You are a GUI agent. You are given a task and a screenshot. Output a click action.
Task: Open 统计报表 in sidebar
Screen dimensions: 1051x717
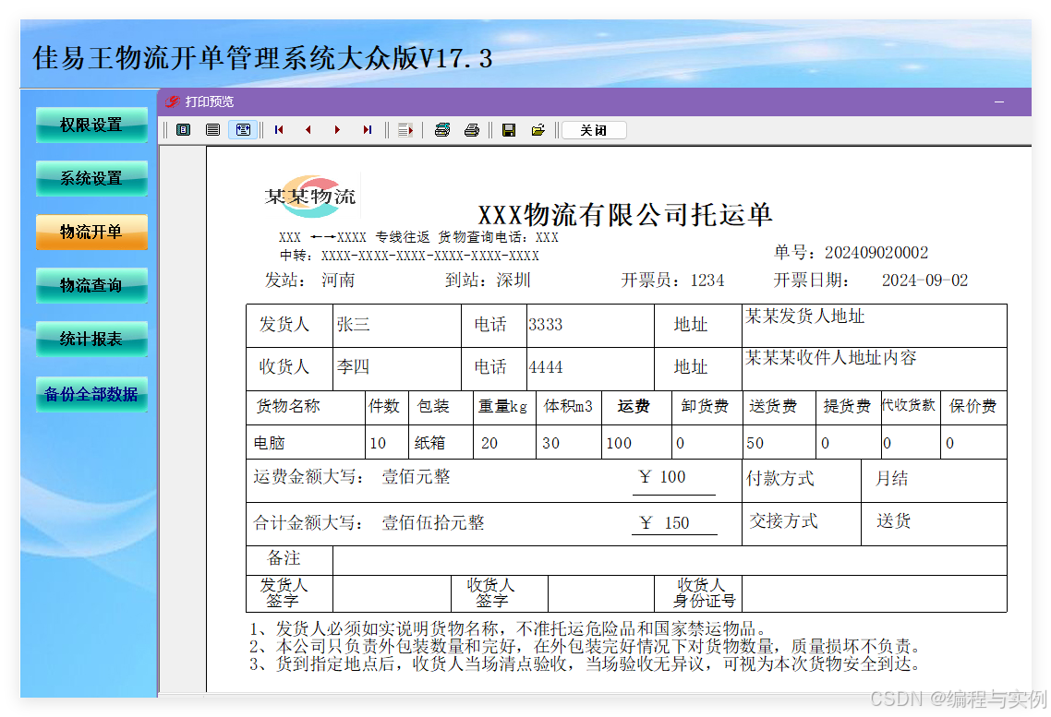[91, 340]
